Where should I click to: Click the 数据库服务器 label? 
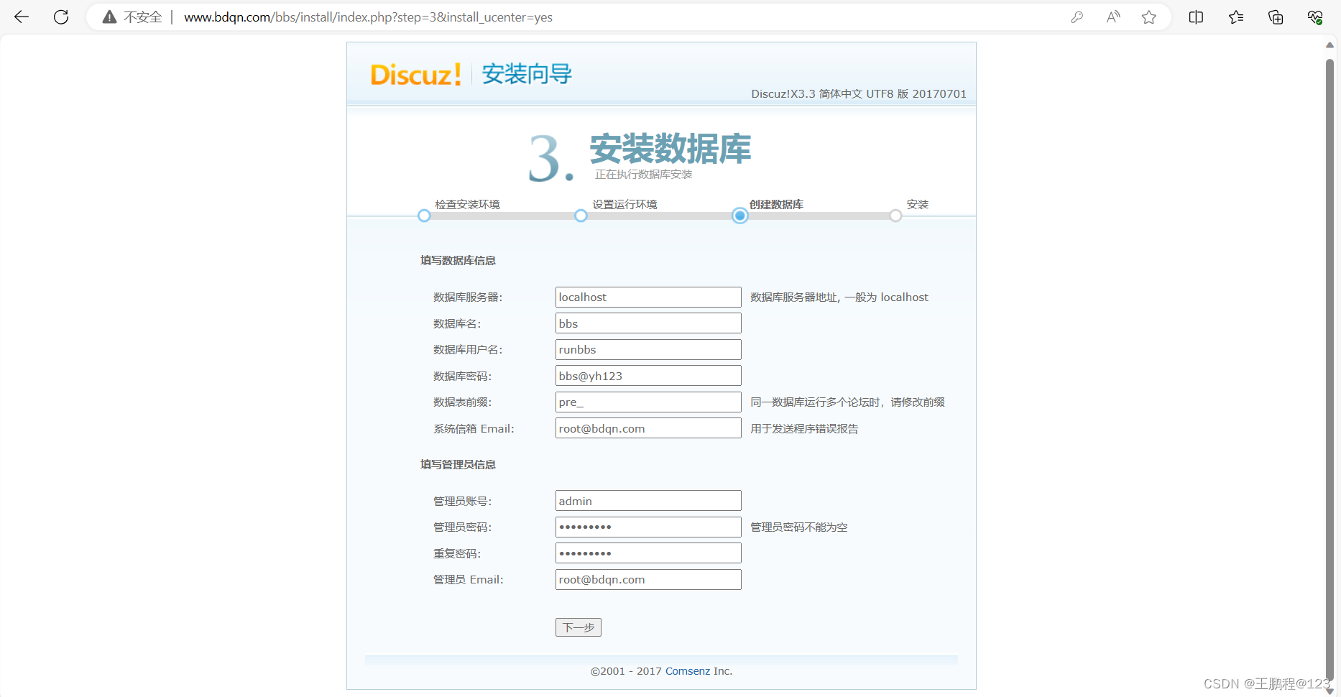[x=468, y=297]
